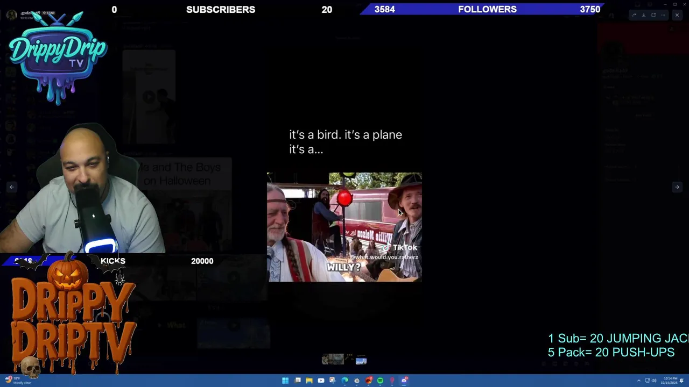Screen dimensions: 689x387
Task: Open the Snipping Tool icon on taskbar
Action: tap(332, 381)
